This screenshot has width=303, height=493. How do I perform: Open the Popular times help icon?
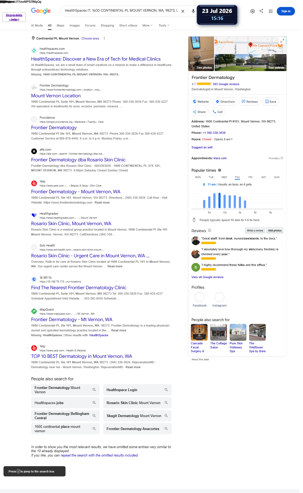(x=220, y=170)
